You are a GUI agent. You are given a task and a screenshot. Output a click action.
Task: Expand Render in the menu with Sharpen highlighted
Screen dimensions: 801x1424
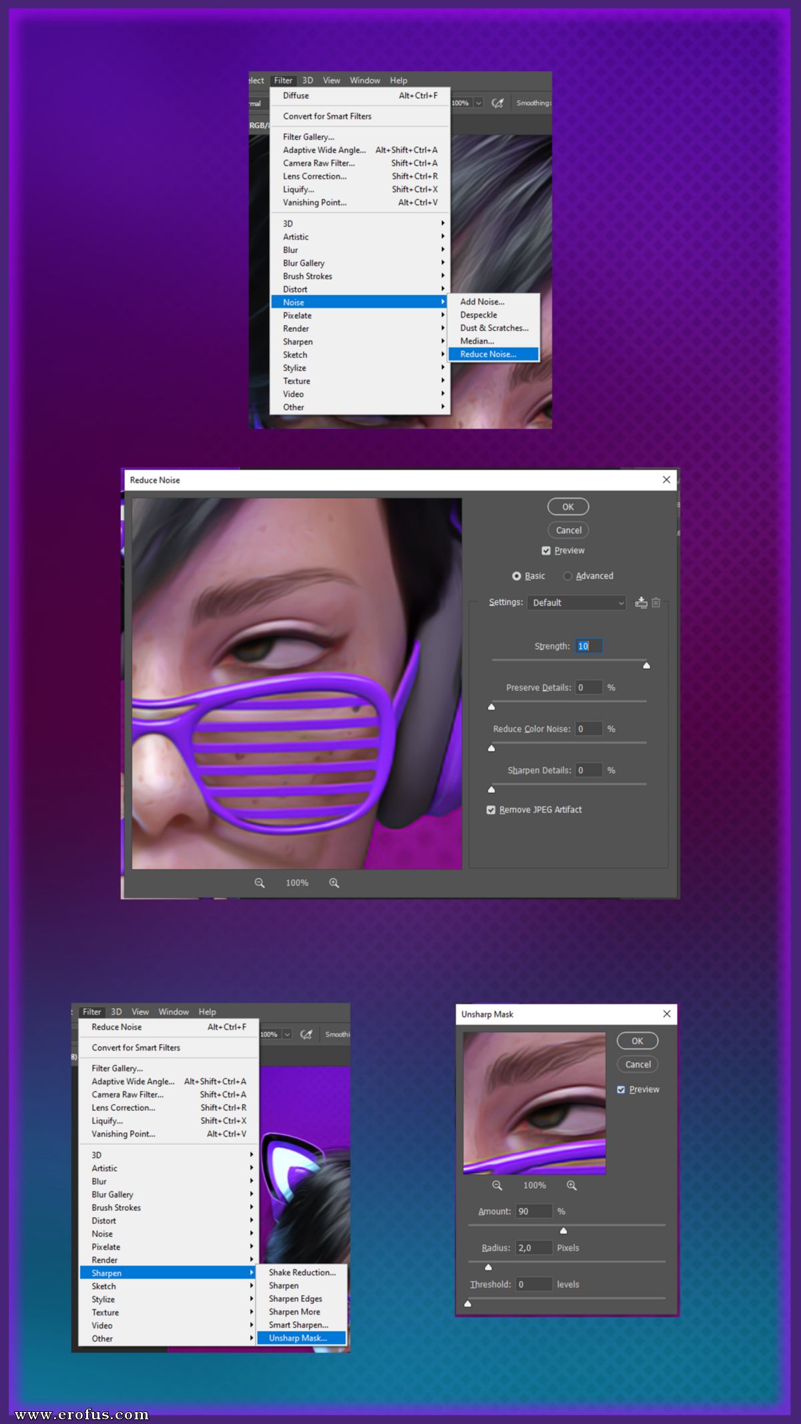(168, 1260)
